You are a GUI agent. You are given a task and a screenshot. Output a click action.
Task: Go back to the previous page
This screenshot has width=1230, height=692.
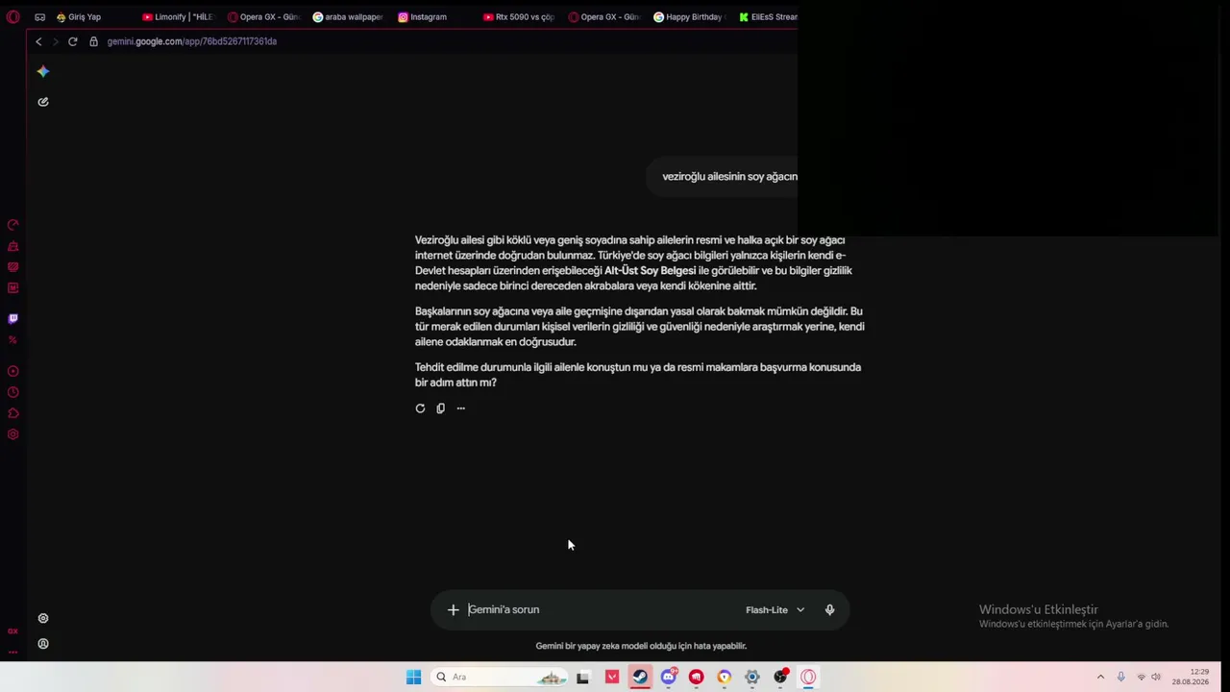[x=38, y=41]
